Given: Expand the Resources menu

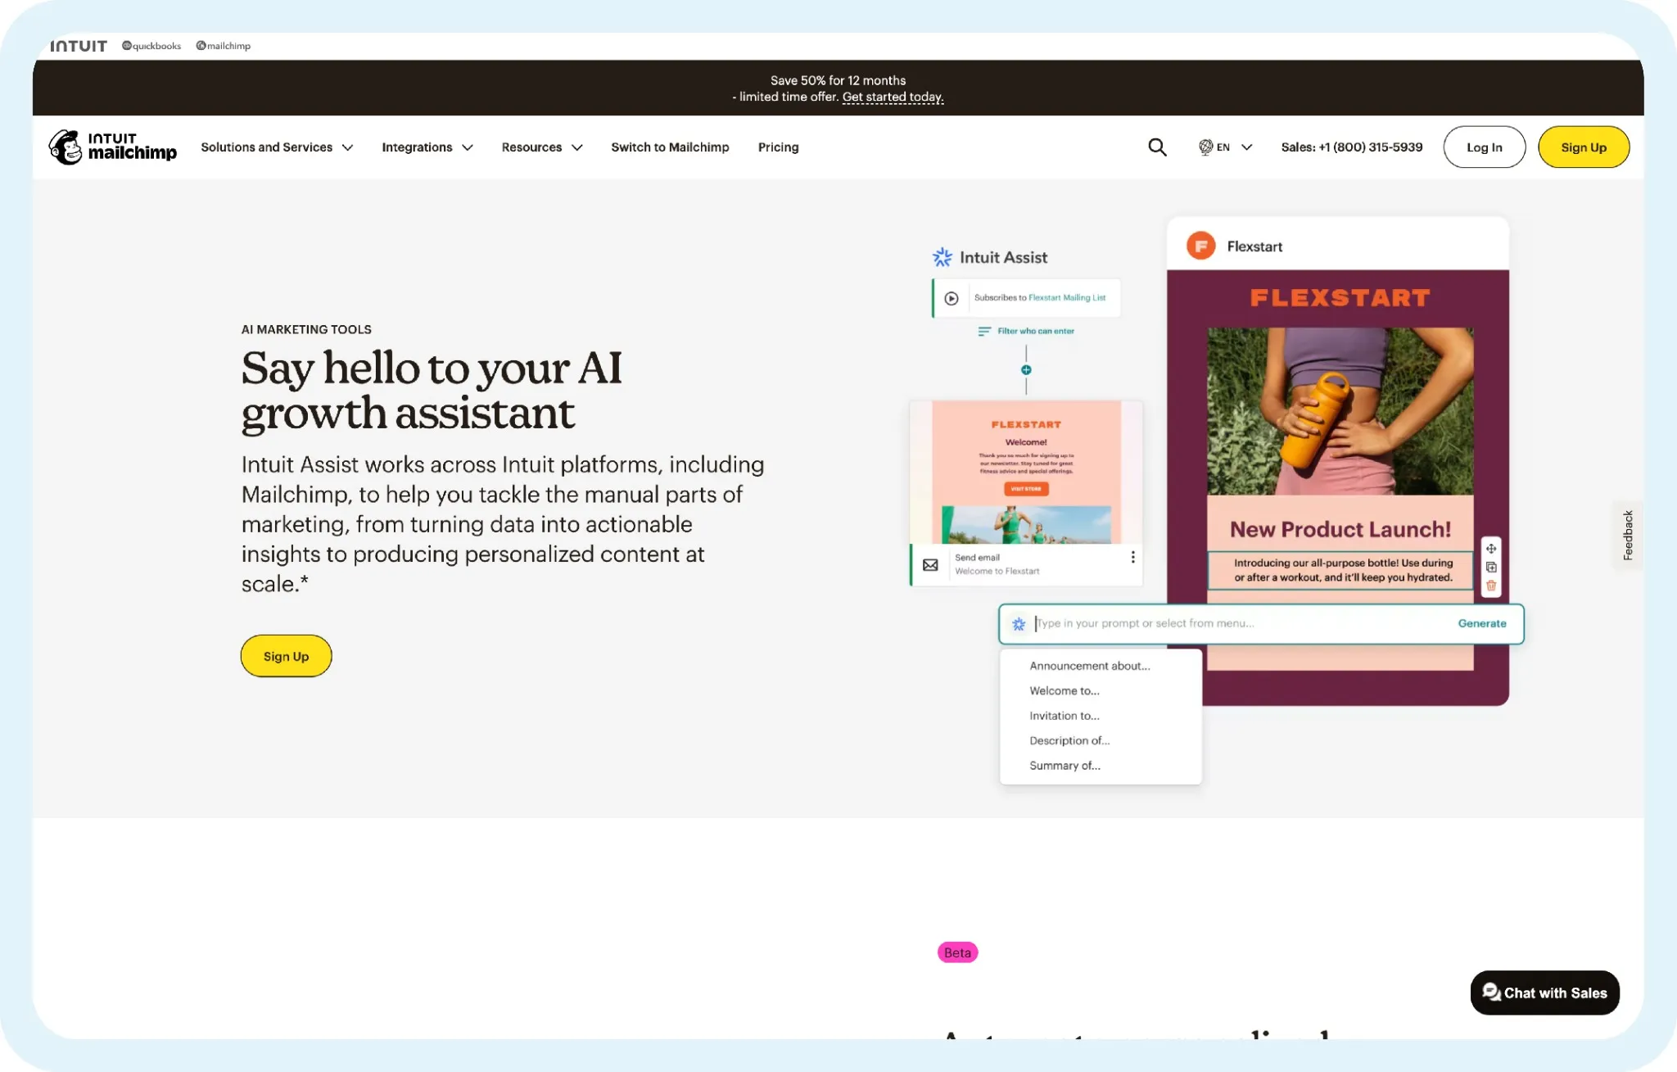Looking at the screenshot, I should 542,147.
